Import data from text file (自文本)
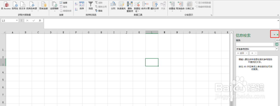The image size is (280, 106). click(22, 6)
